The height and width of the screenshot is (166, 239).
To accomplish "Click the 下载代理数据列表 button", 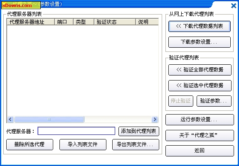I will pyautogui.click(x=200, y=27).
